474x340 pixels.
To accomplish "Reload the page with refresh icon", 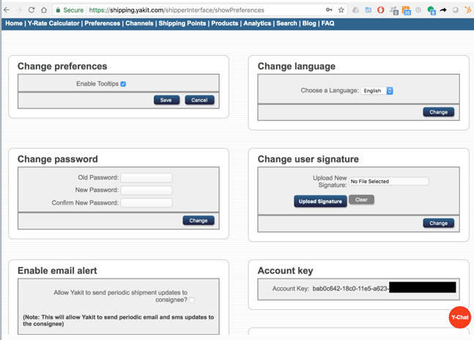I will [x=32, y=10].
